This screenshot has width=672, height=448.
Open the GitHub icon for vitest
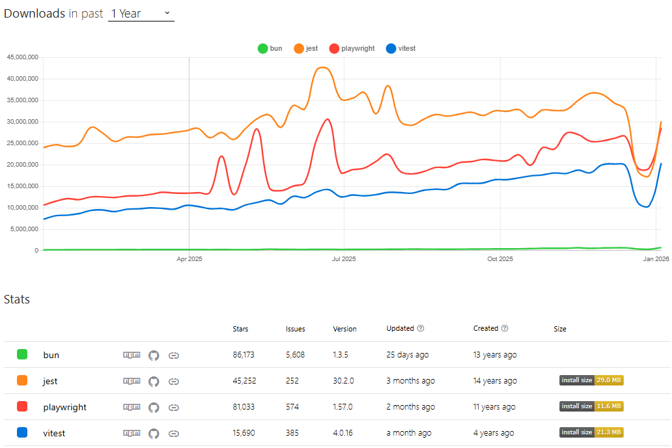coord(154,434)
